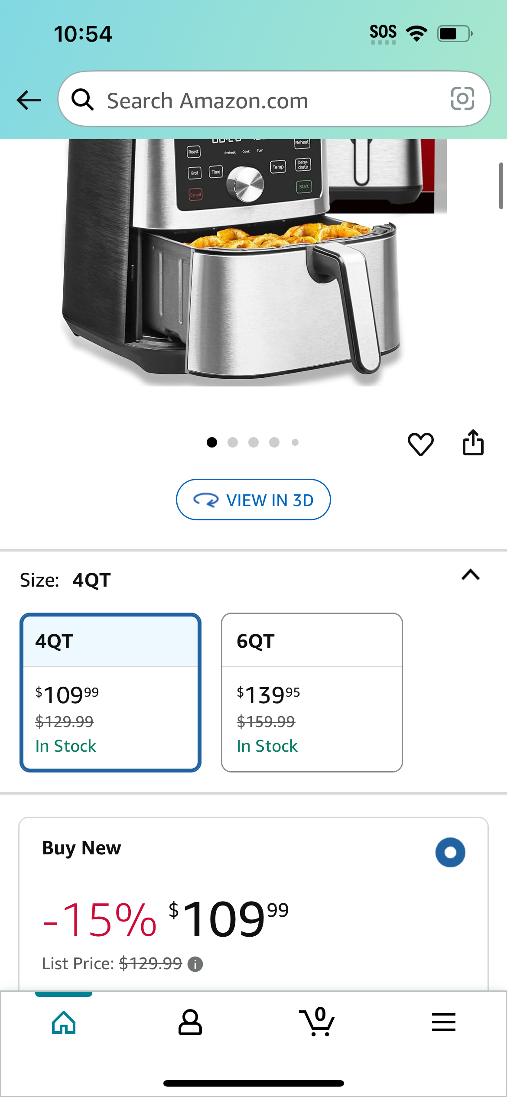Open the hamburger menu tab
The image size is (507, 1097).
444,1022
